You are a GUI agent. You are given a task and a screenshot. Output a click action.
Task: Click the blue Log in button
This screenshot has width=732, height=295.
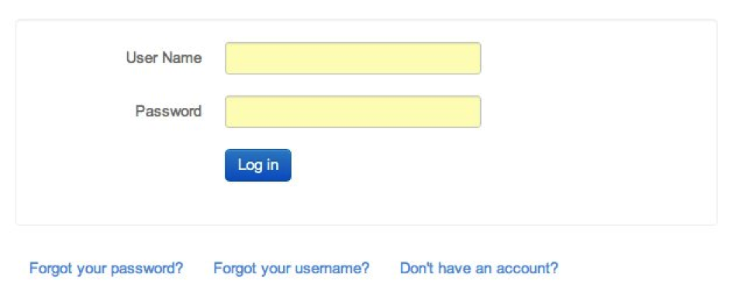[257, 165]
